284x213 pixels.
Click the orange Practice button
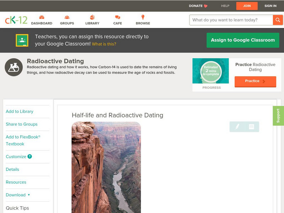(255, 82)
